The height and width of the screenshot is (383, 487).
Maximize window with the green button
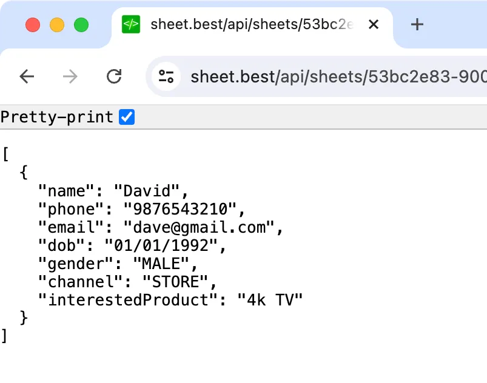pyautogui.click(x=81, y=25)
